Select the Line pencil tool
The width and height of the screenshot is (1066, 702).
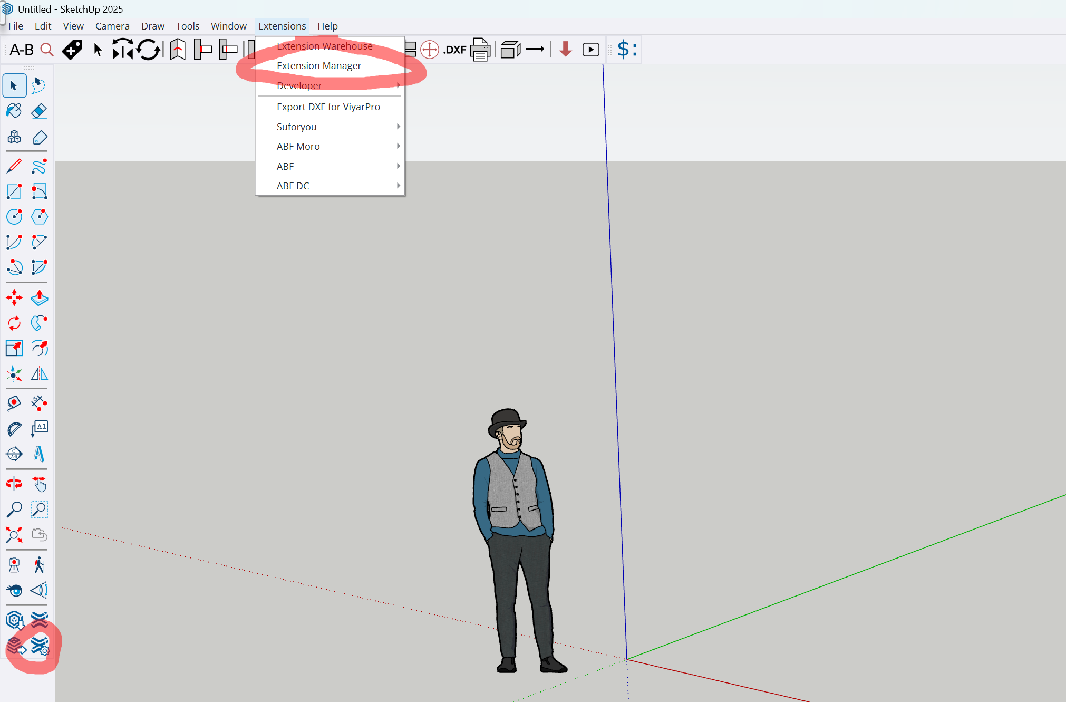(x=14, y=166)
